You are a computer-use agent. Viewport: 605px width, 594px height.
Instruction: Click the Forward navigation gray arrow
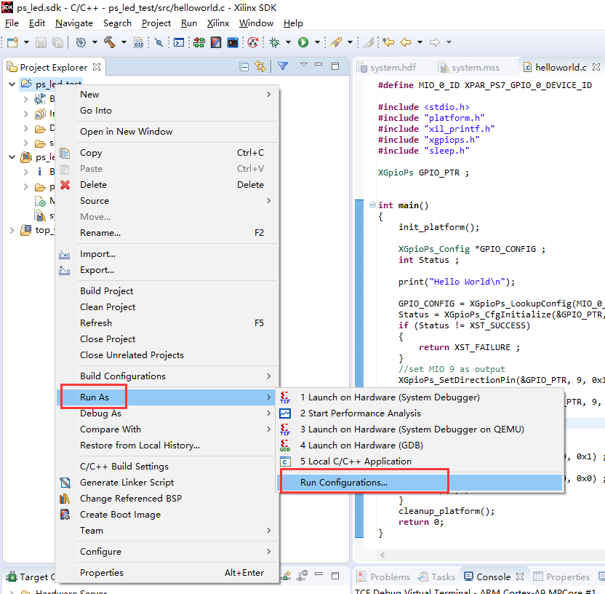434,42
